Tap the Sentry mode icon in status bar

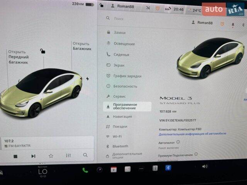(x=157, y=8)
